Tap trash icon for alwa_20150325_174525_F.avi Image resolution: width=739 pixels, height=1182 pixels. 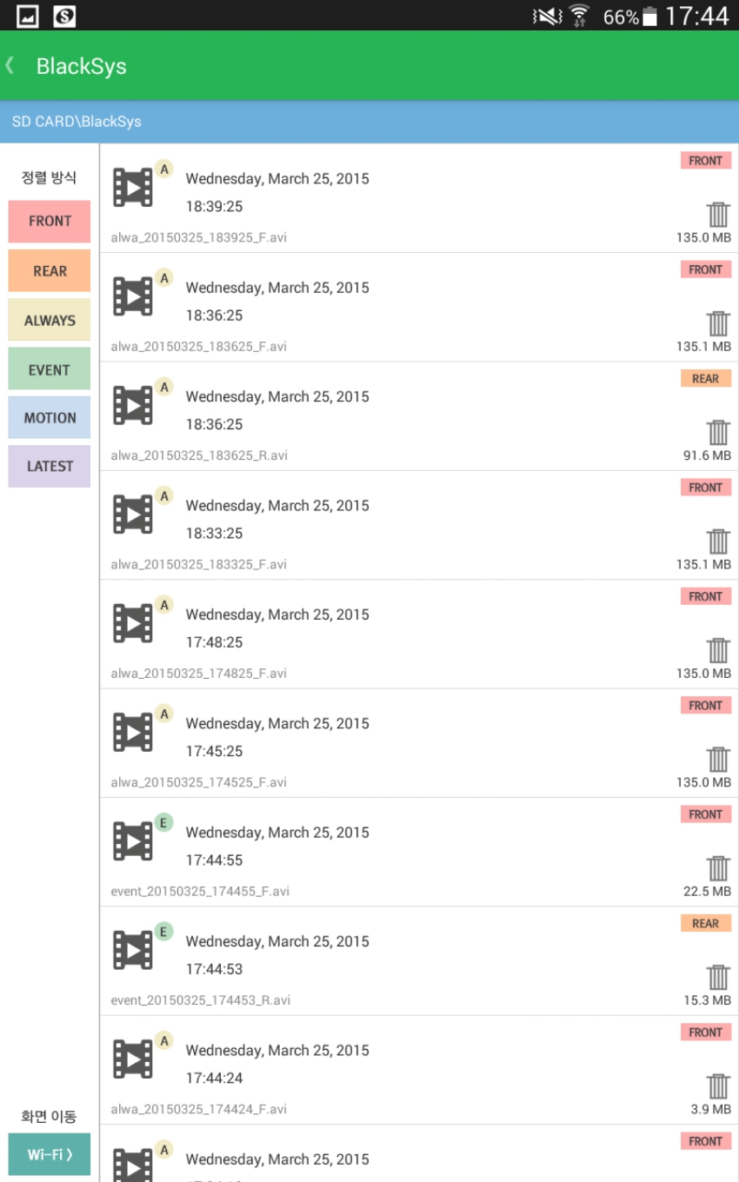tap(718, 760)
